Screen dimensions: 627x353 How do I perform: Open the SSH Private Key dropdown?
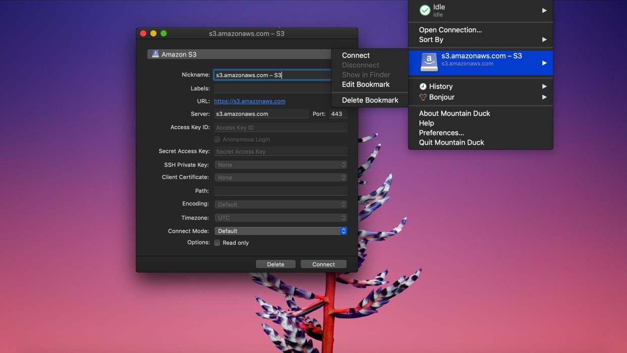coord(281,165)
